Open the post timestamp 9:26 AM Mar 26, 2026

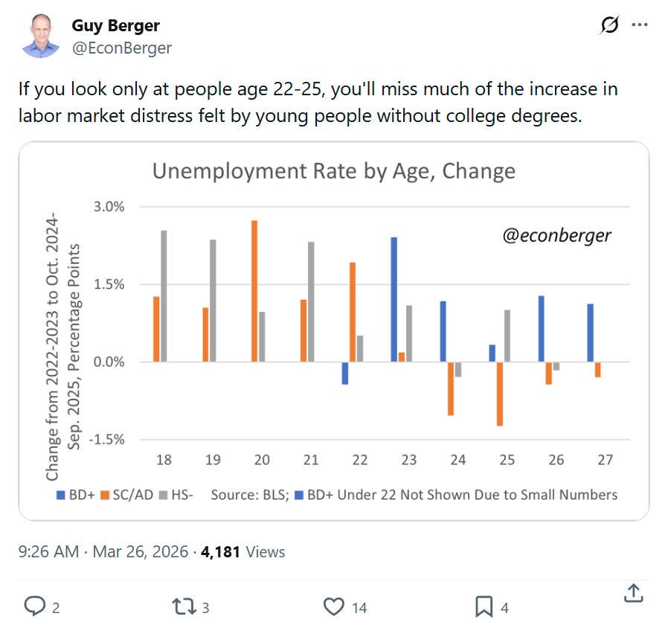pos(103,552)
